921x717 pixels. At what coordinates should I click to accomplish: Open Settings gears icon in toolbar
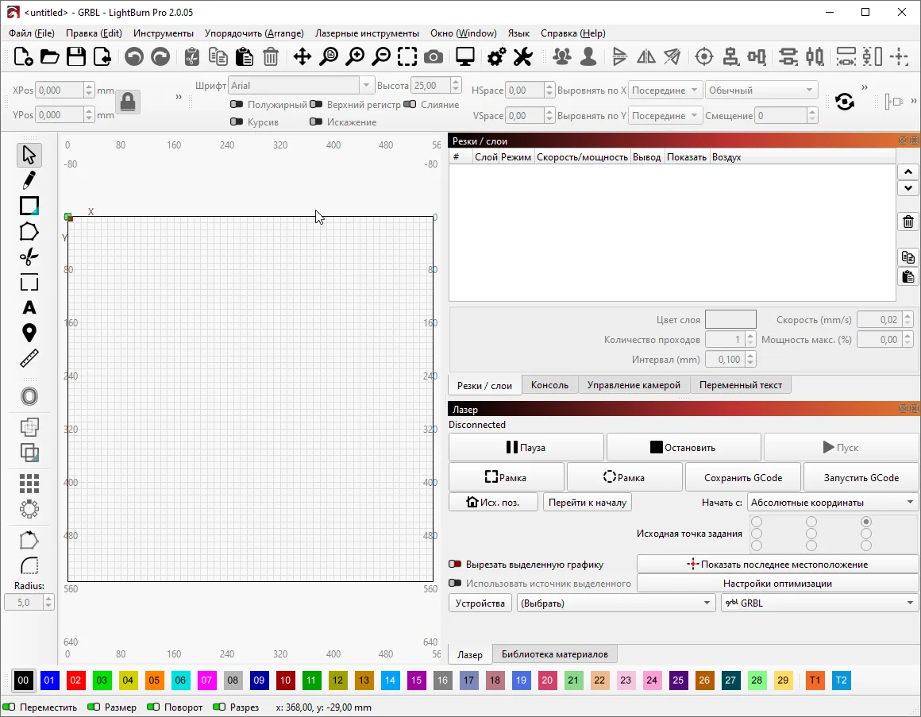(497, 56)
